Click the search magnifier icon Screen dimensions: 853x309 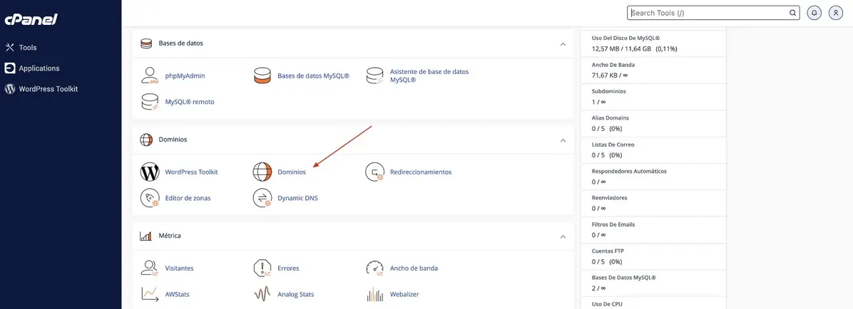pyautogui.click(x=792, y=13)
